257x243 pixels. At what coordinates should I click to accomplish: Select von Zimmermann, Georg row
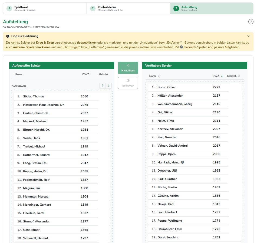(x=195, y=104)
